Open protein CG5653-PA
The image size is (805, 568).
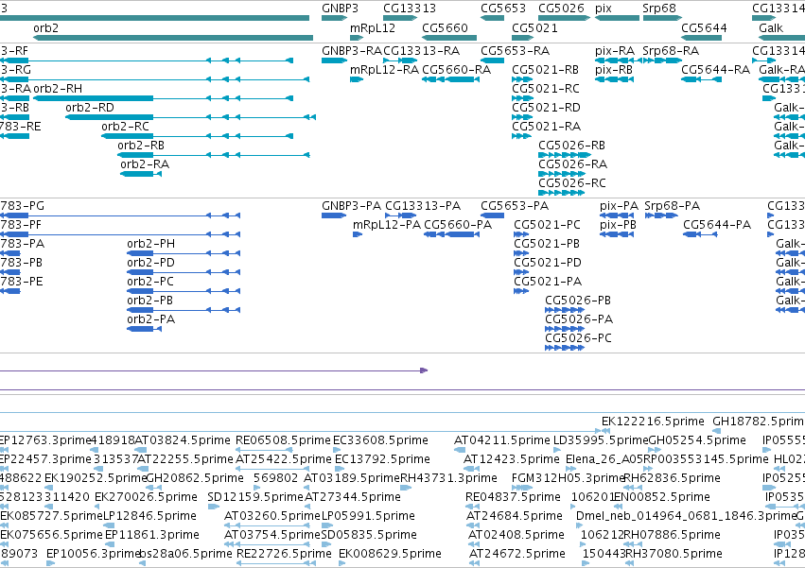[x=515, y=206]
